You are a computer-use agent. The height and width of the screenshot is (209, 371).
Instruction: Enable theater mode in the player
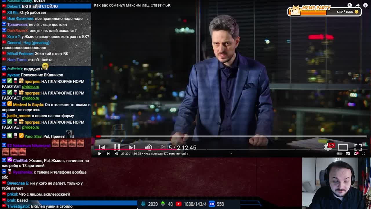point(343,147)
